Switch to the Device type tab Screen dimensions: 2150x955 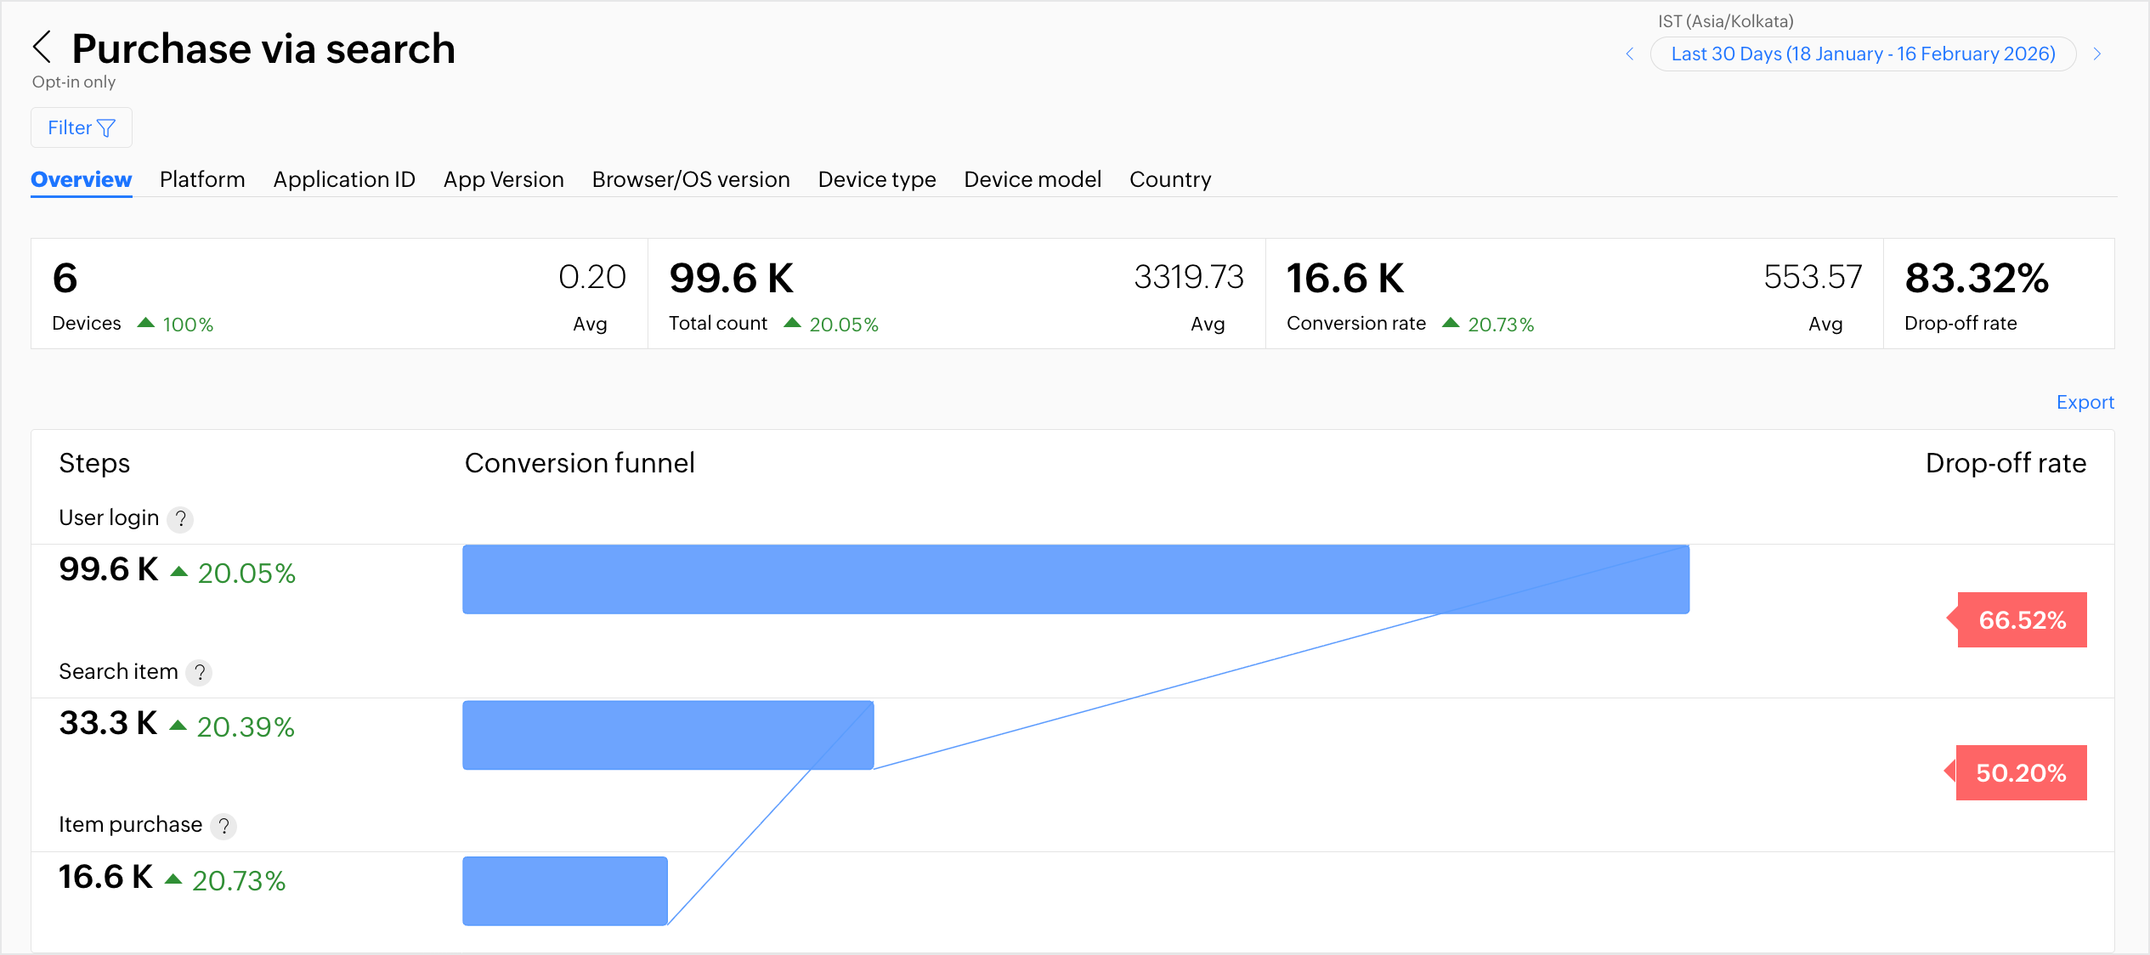876,179
